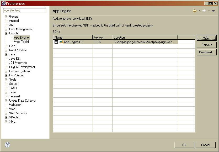Expand the Server tree node
Viewport: 219px width, 152px height.
tap(6, 84)
